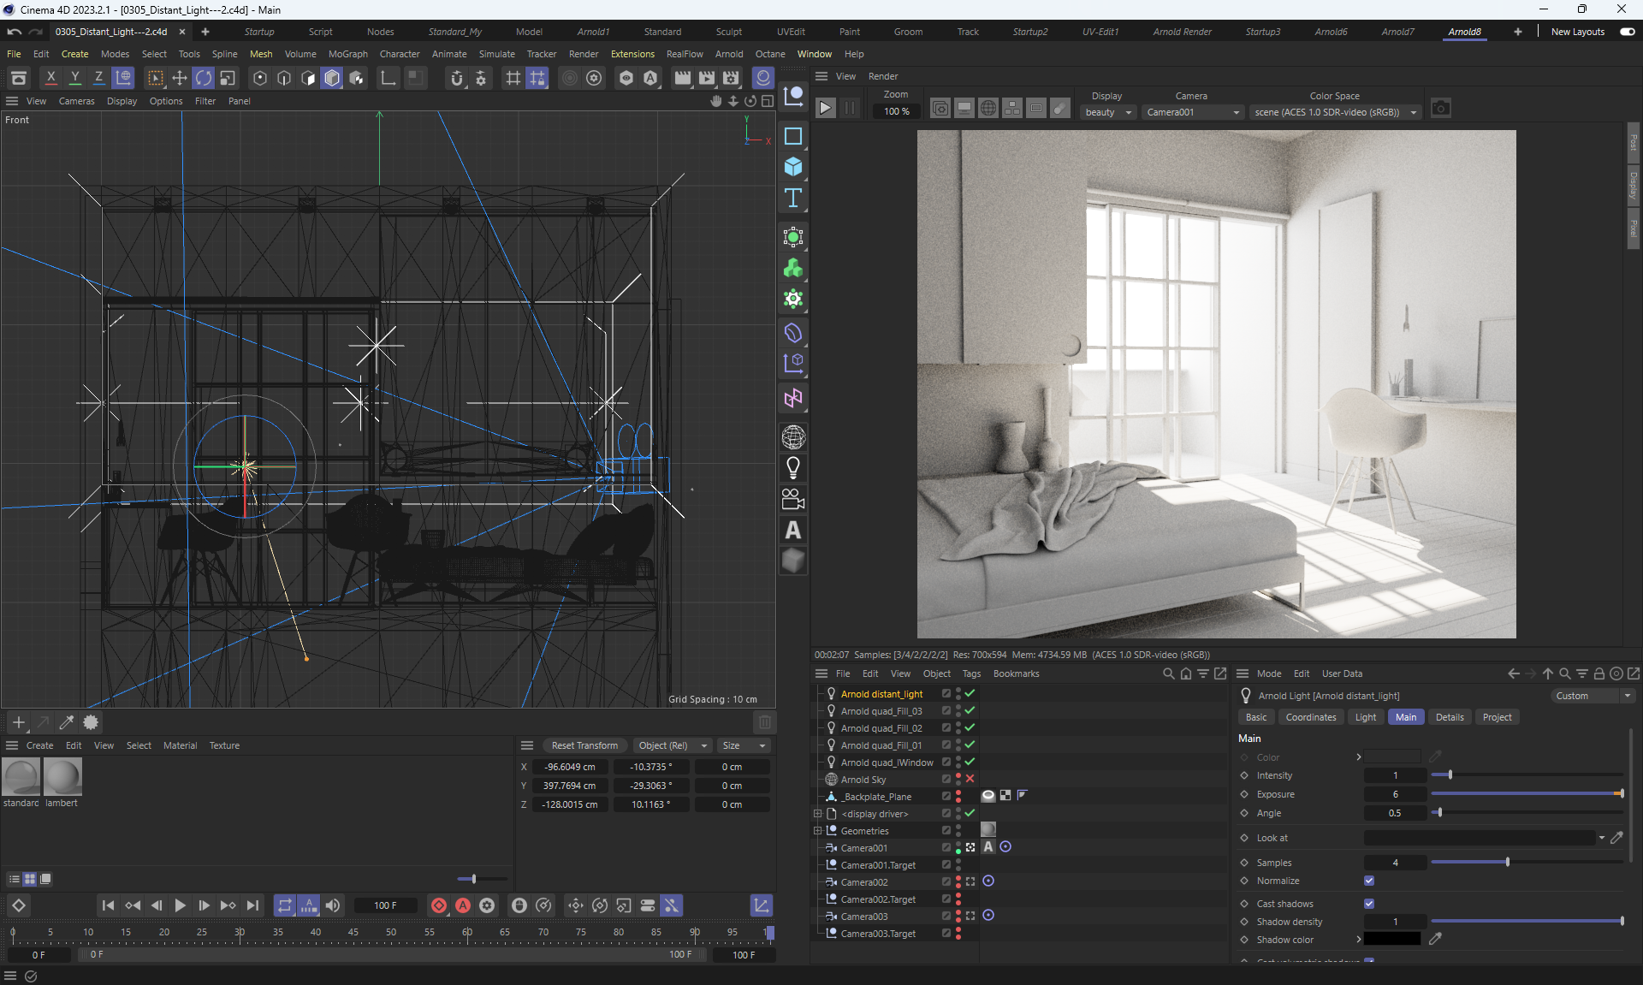Click the Light bulb icon in side palette
1643x985 pixels.
[x=793, y=468]
